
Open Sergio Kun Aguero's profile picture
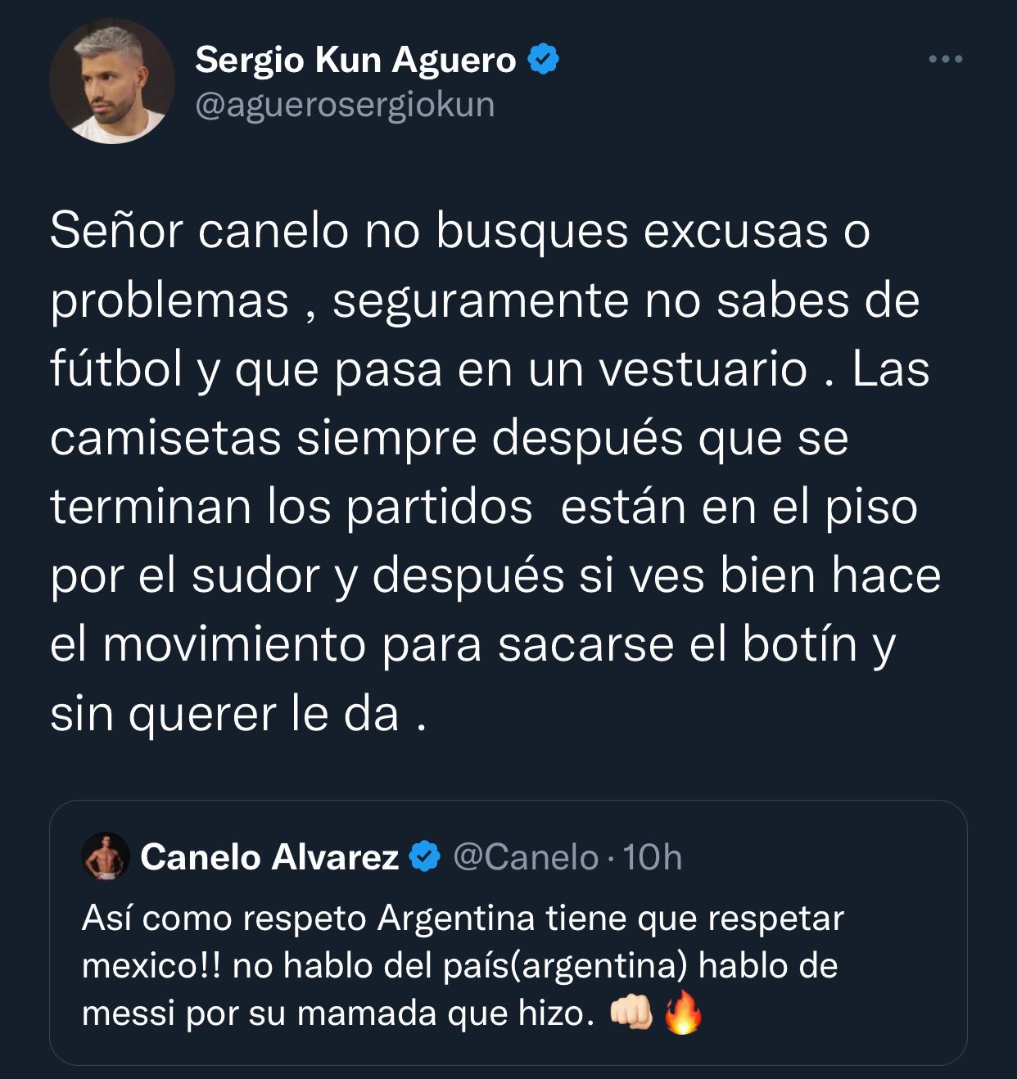tap(112, 82)
